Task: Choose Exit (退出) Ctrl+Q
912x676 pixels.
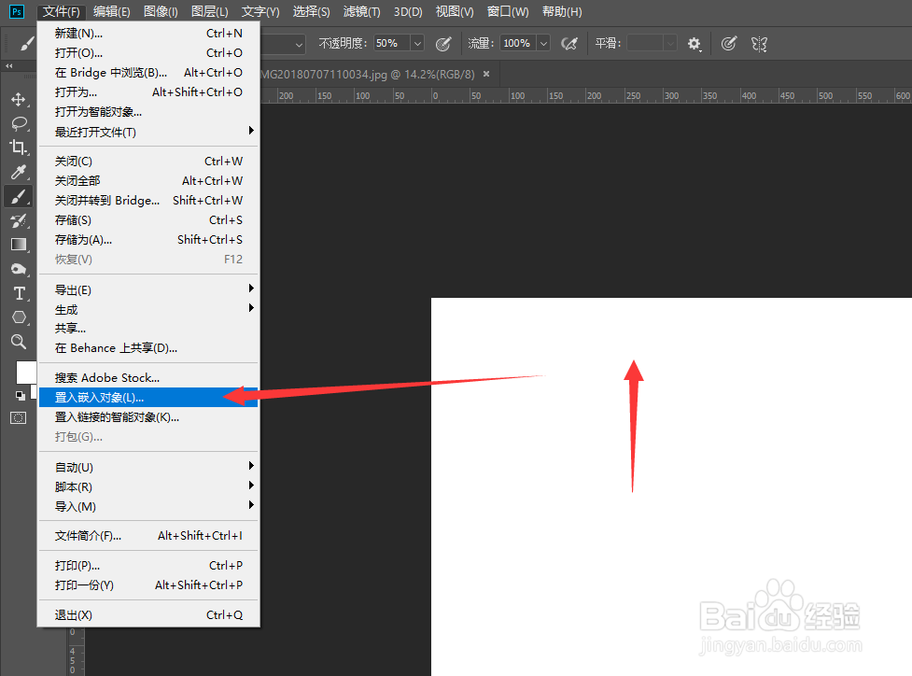Action: pyautogui.click(x=148, y=615)
